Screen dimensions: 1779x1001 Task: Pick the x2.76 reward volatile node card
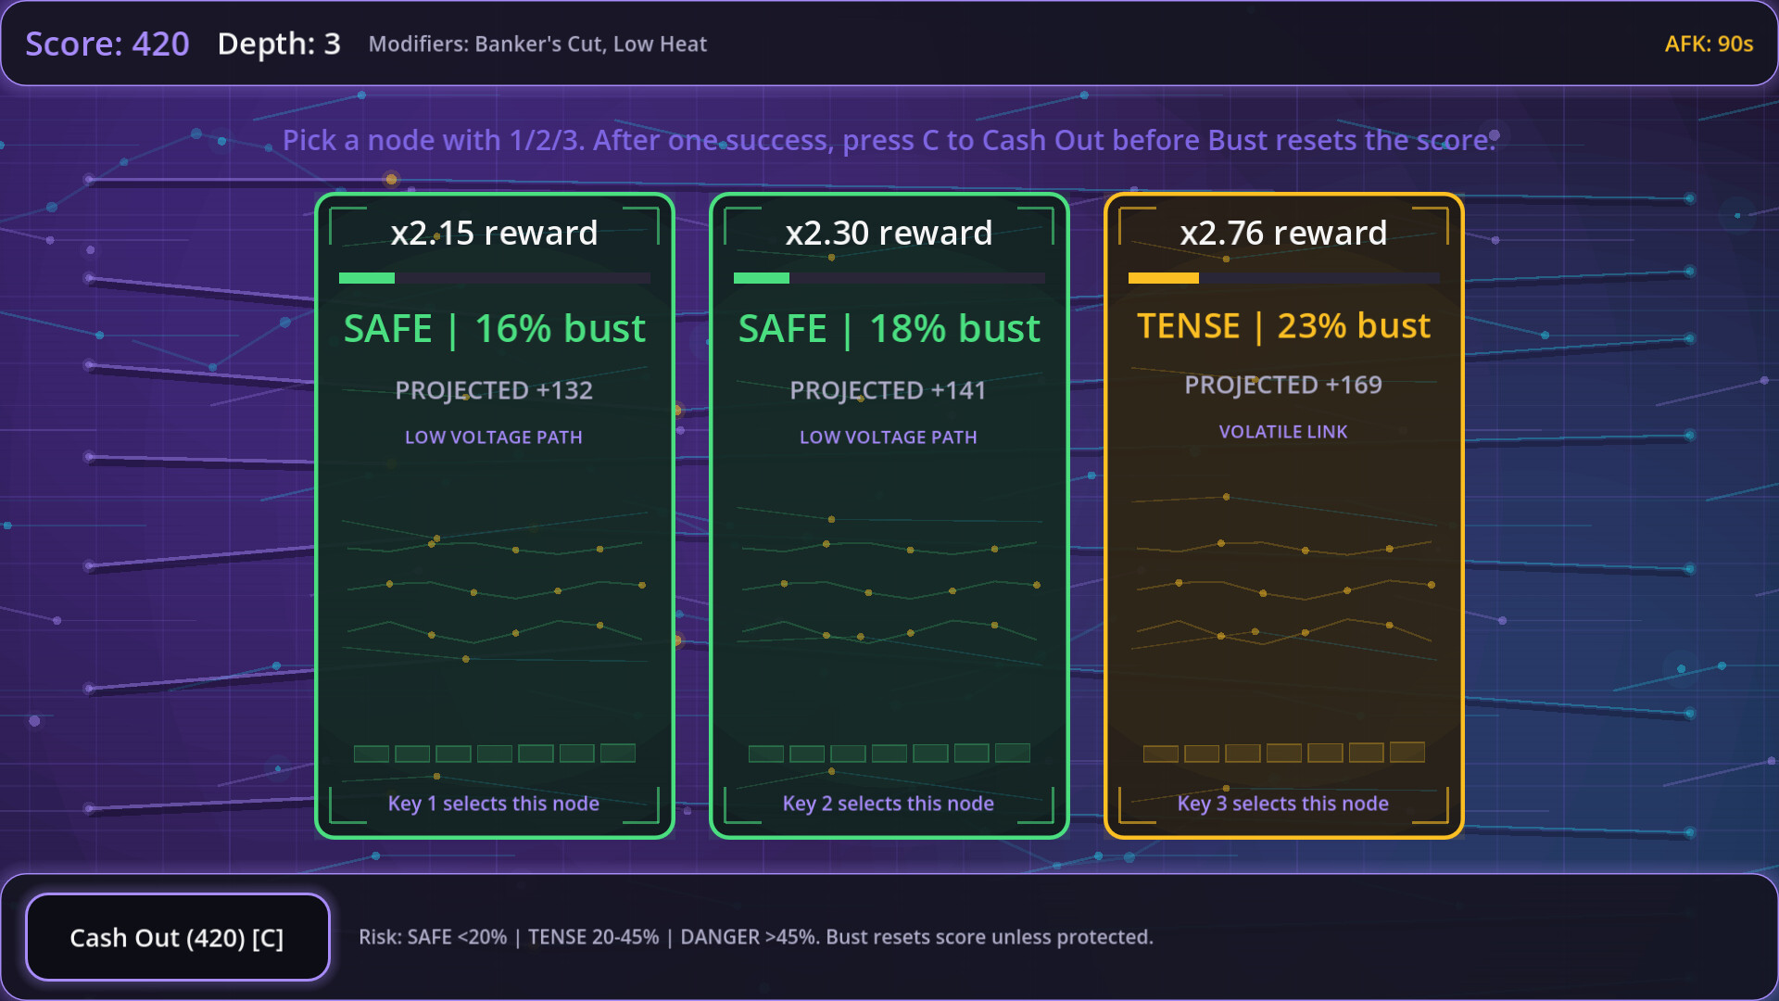click(x=1283, y=515)
